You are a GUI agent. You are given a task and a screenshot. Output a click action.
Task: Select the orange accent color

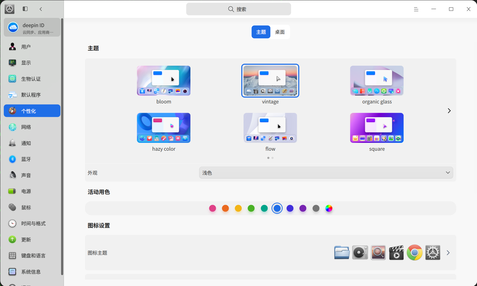click(225, 208)
